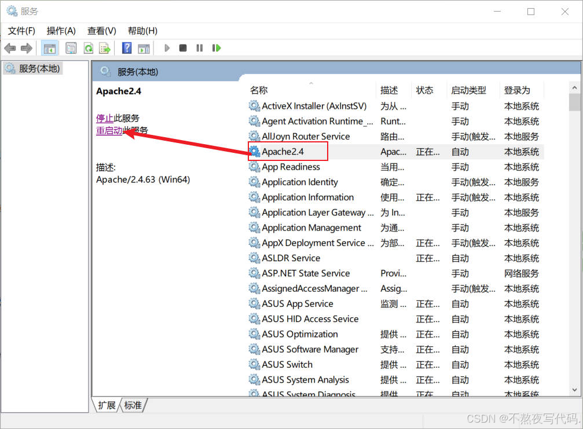Screen dimensions: 583x429
Task: Toggle the console tree pane icon
Action: [x=49, y=48]
